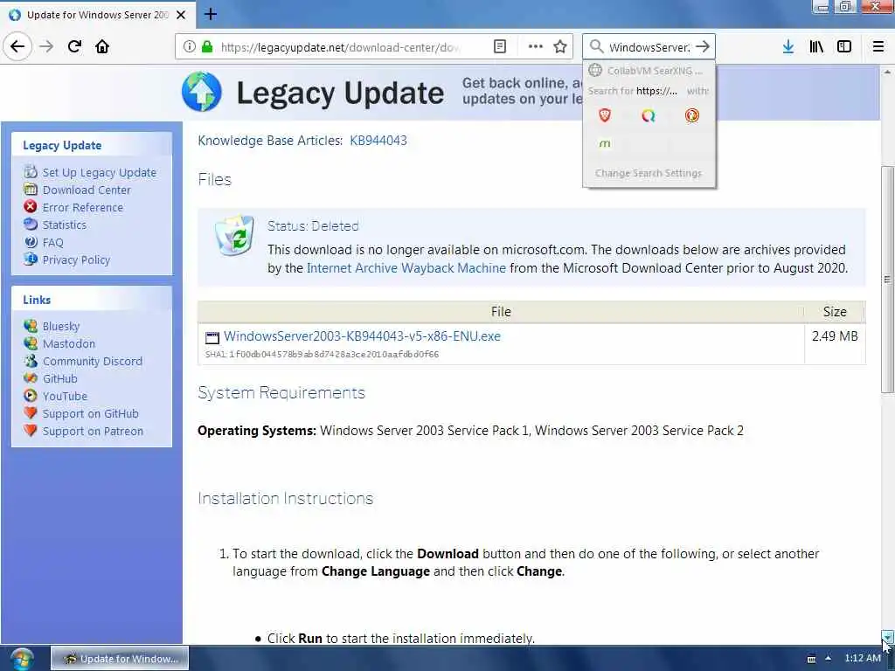
Task: Toggle reader view in address bar
Action: 499,47
